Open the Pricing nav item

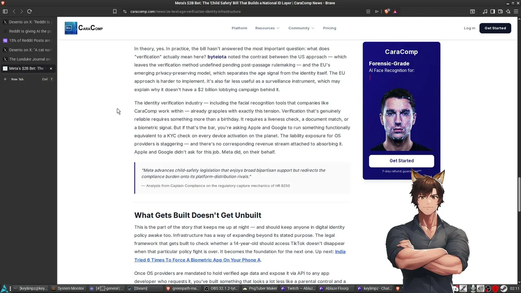pos(330,28)
